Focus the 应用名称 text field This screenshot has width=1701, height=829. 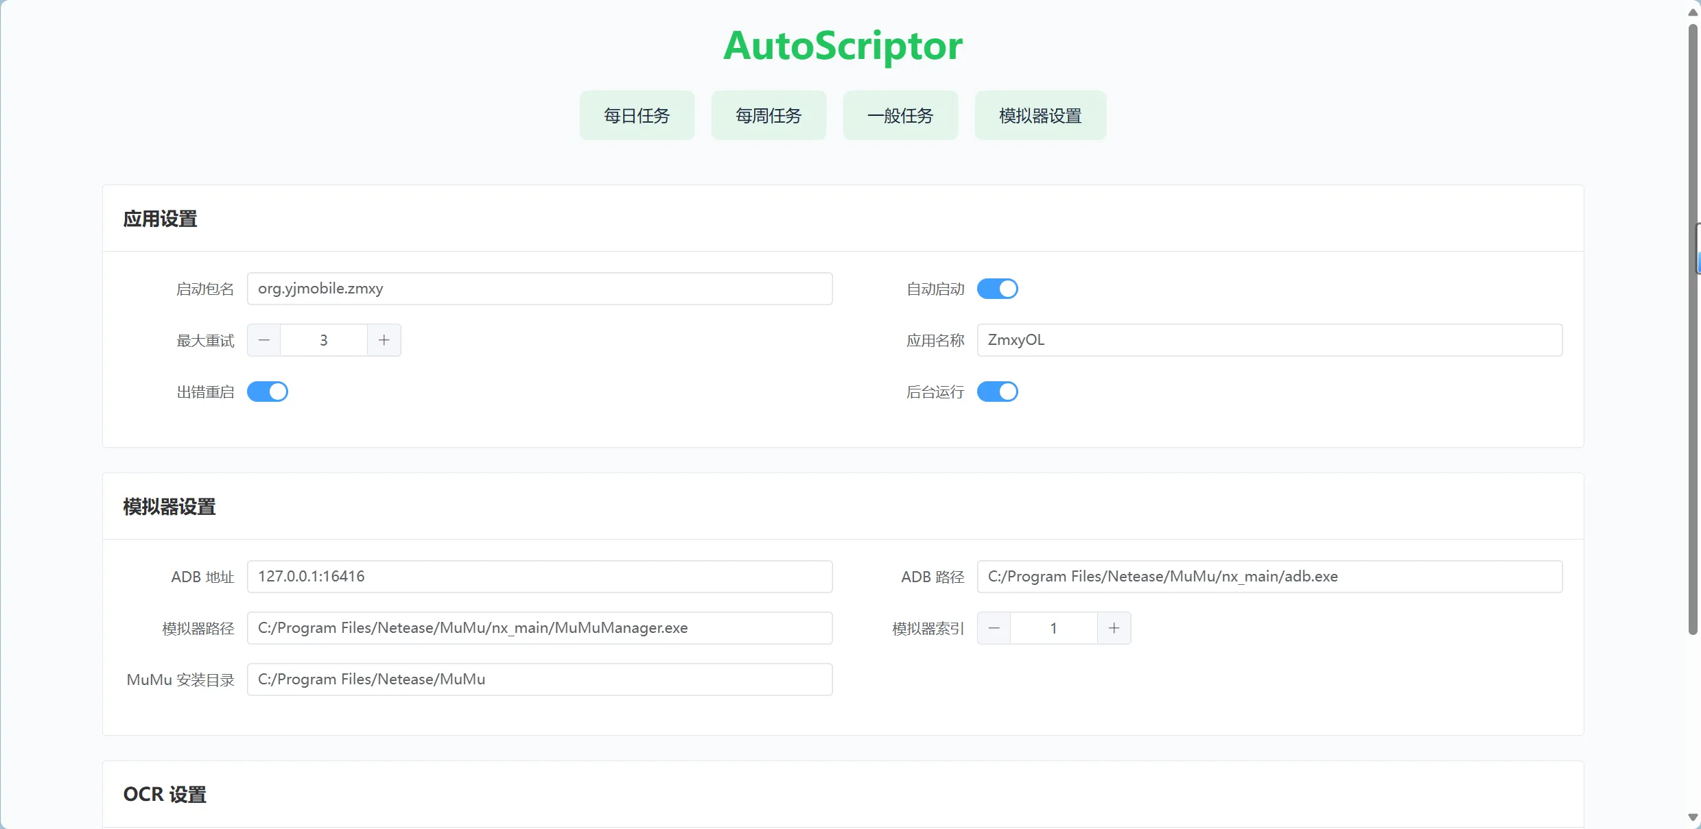pos(1269,340)
